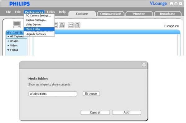Viewport: 186px width, 123px height.
Task: Cancel the Media folder dialog
Action: 95,112
